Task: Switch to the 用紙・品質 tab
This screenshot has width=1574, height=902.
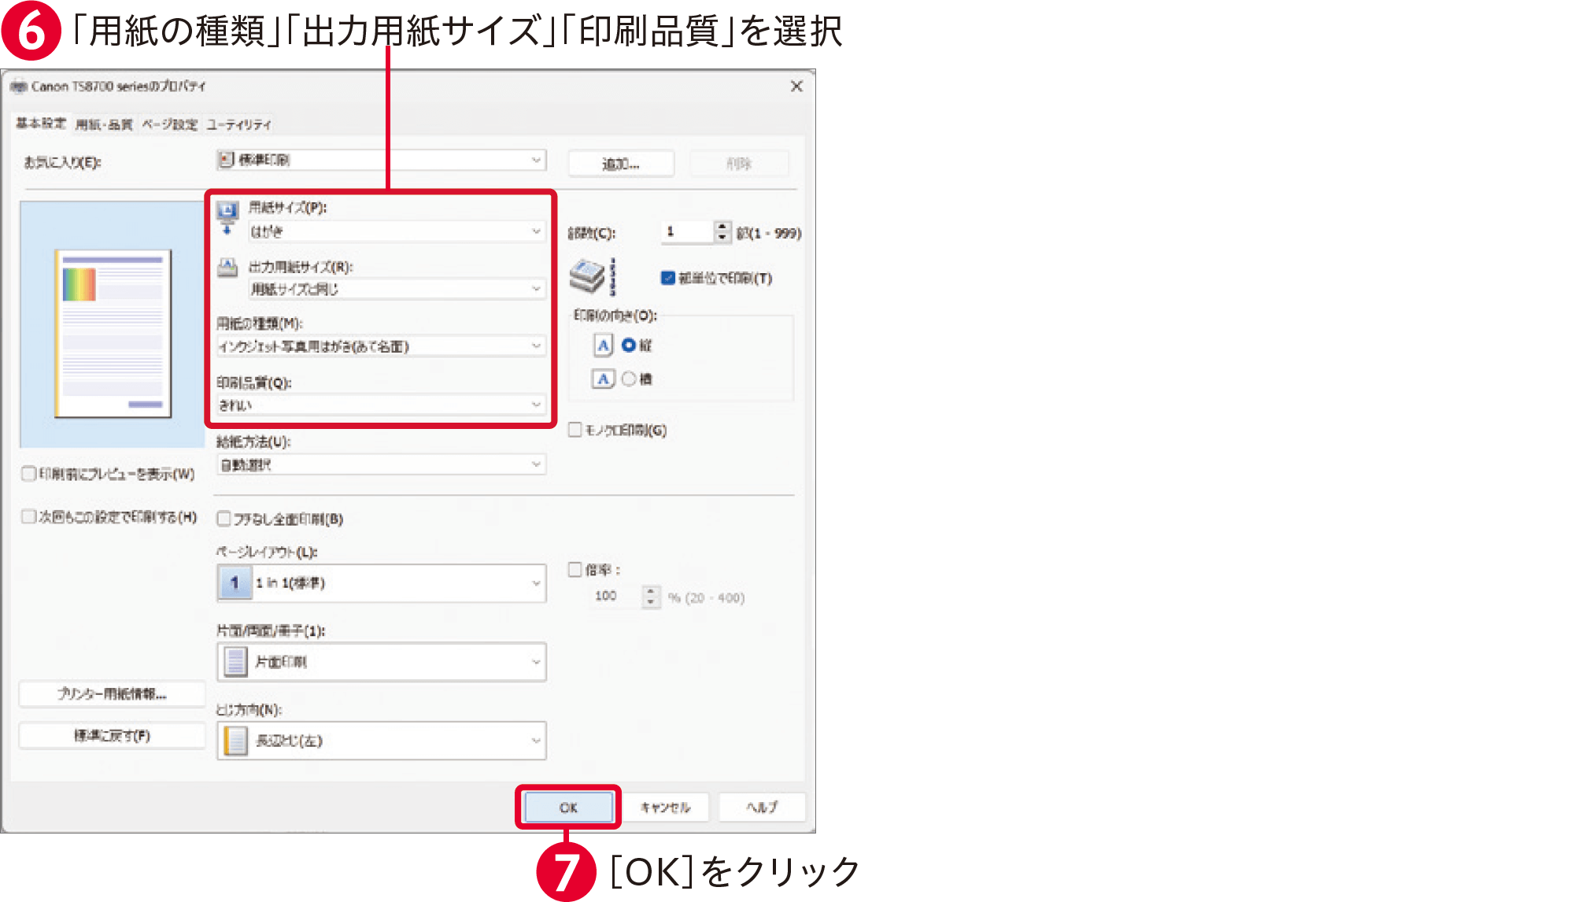Action: 104,124
